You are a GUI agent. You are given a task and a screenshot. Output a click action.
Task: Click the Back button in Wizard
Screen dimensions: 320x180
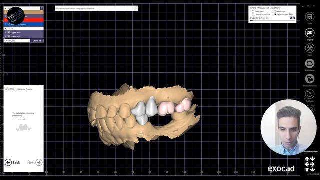[12, 162]
